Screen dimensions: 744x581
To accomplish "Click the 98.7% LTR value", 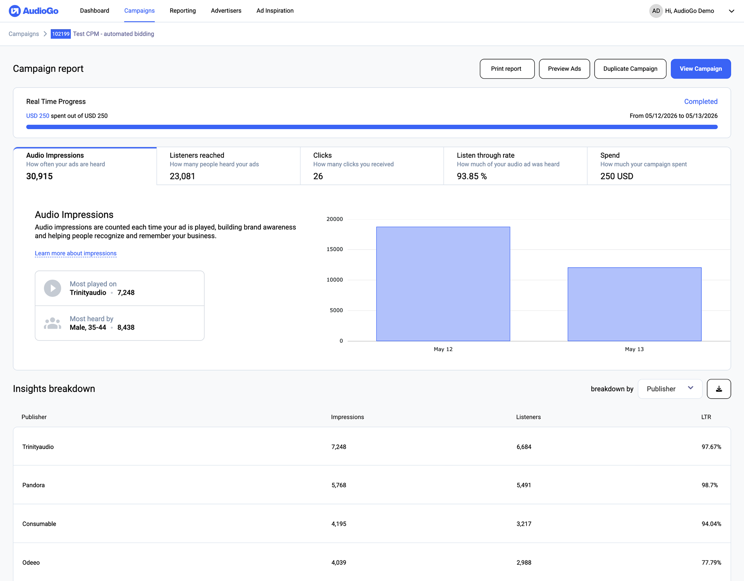I will (x=710, y=485).
